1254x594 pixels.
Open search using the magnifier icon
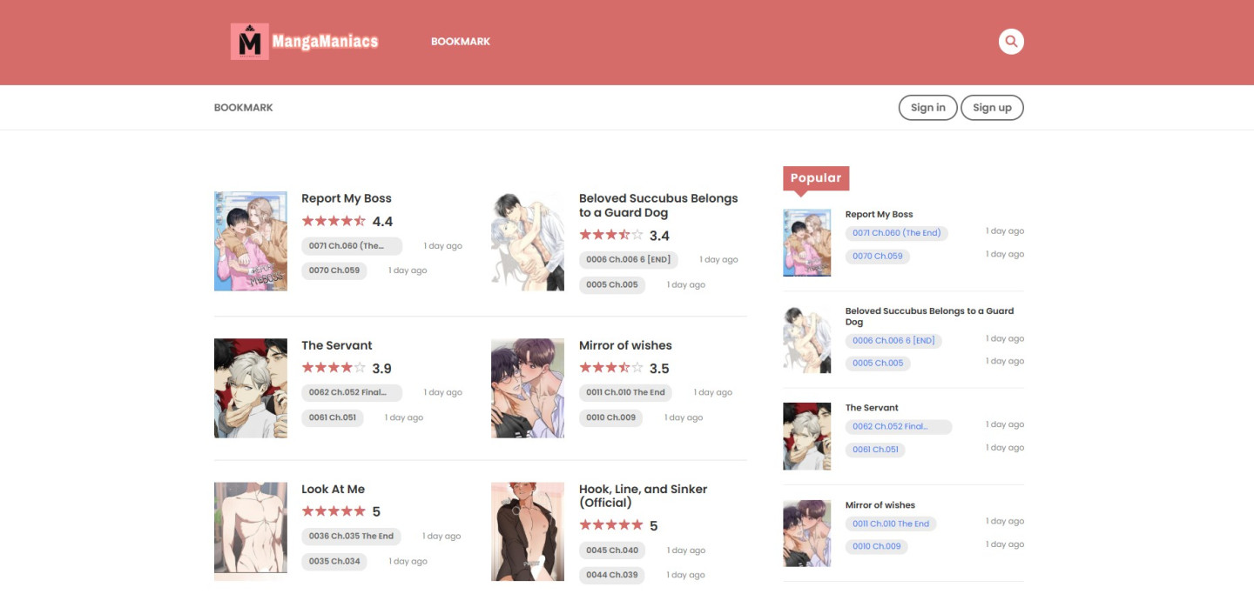point(1010,41)
